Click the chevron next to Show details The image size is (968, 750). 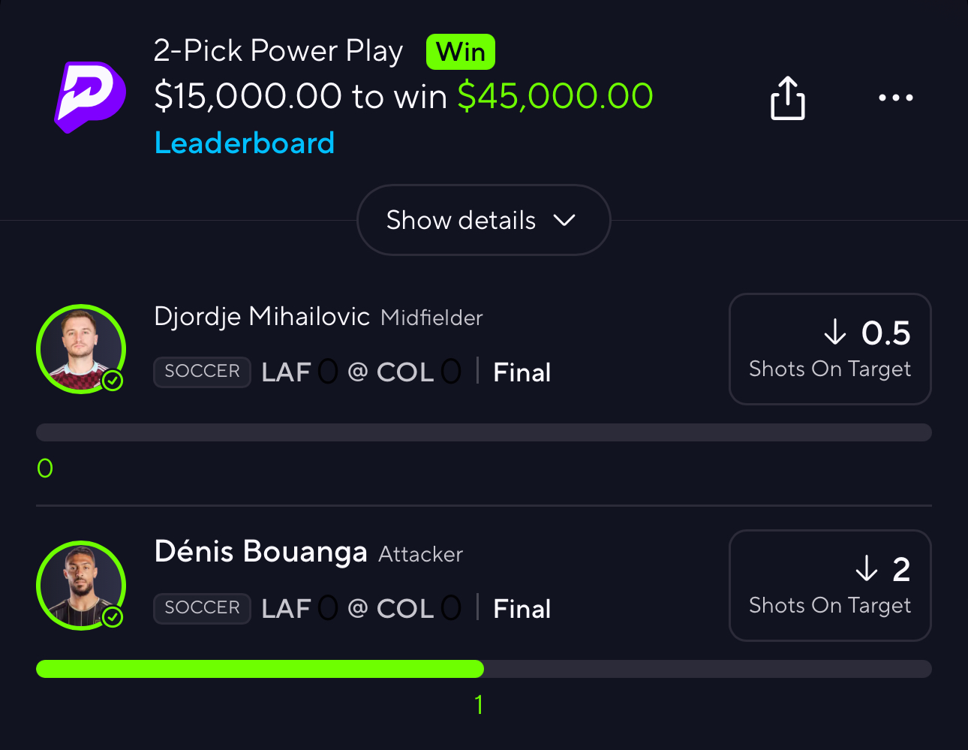point(564,220)
